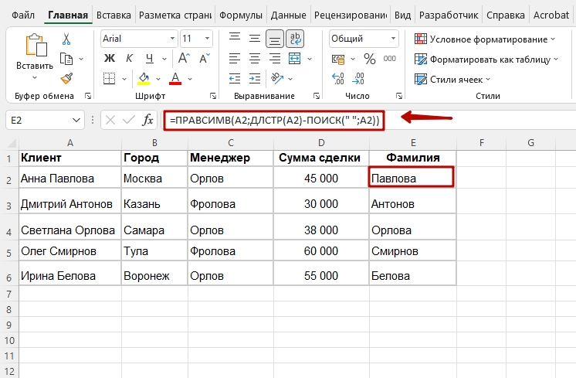Toggle bold formatting (Ж)
576x378 pixels.
(109, 59)
